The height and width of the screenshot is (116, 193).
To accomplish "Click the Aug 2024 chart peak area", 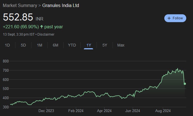I will pos(177,69).
